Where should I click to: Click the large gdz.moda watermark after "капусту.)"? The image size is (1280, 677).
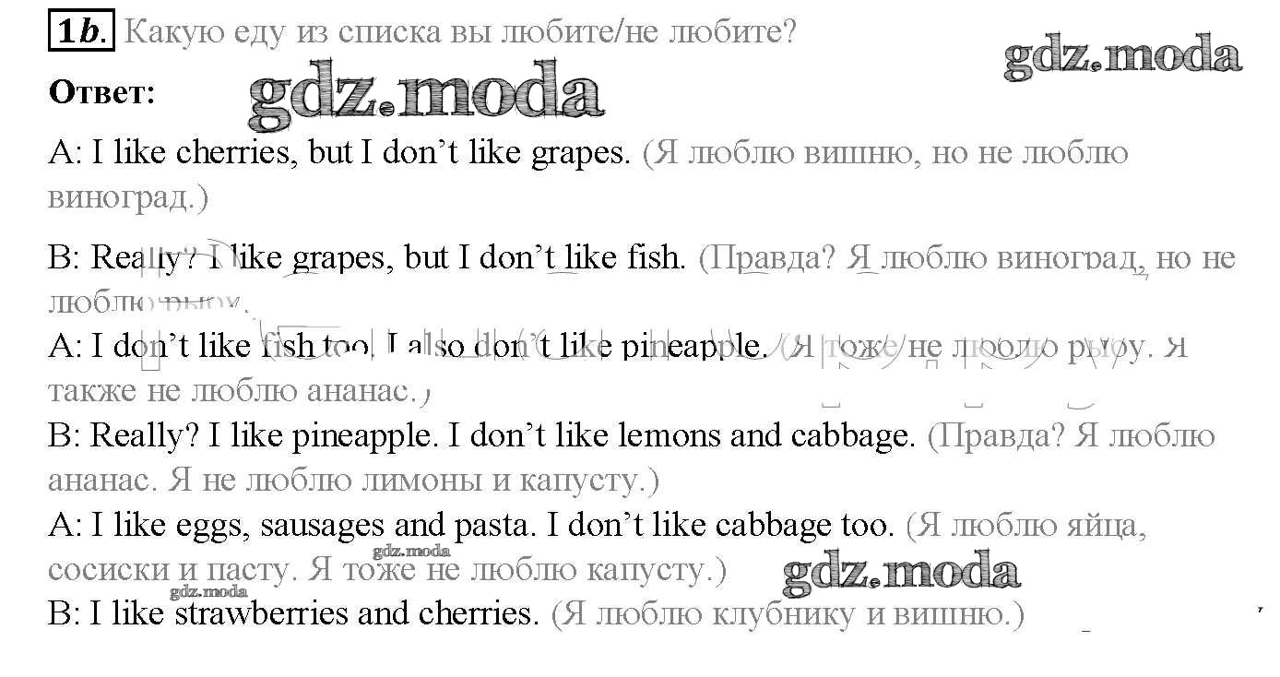click(x=901, y=573)
